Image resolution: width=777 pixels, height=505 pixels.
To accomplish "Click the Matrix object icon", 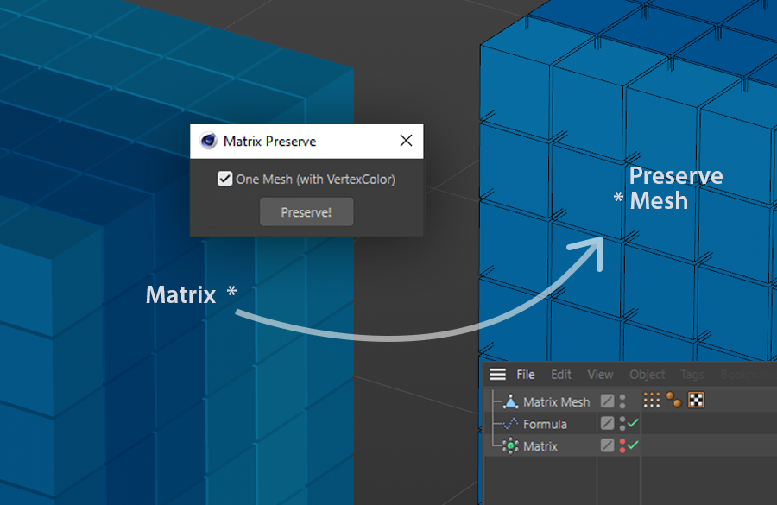I will 510,446.
